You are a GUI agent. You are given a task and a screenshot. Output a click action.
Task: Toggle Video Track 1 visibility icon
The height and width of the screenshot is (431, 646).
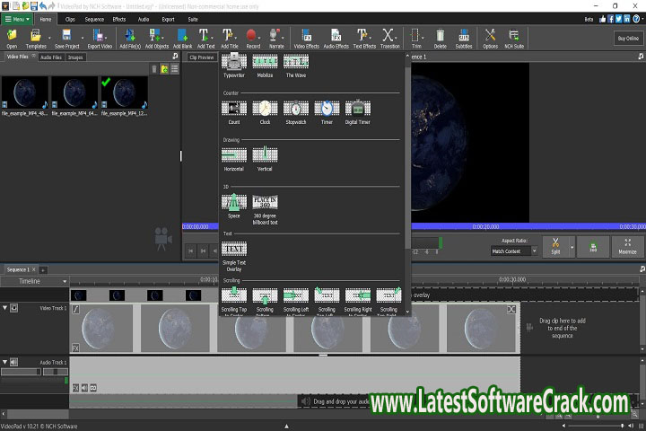click(x=14, y=308)
